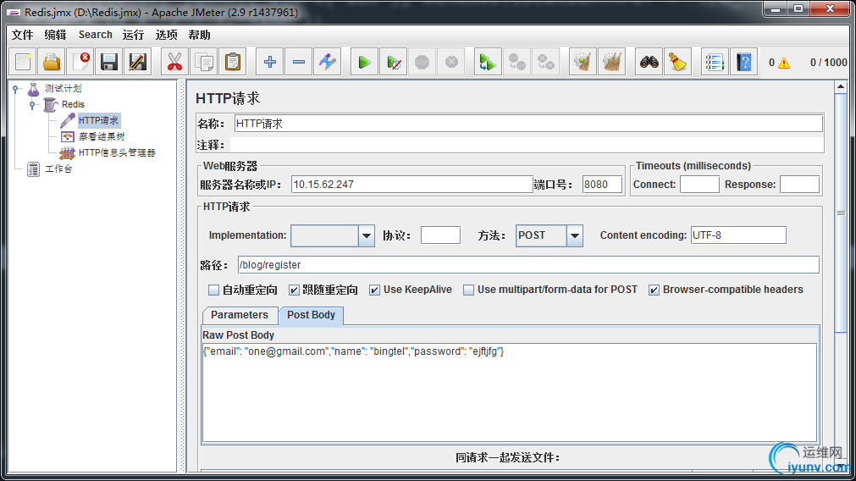856x481 pixels.
Task: Select the Post Body tab
Action: [x=312, y=315]
